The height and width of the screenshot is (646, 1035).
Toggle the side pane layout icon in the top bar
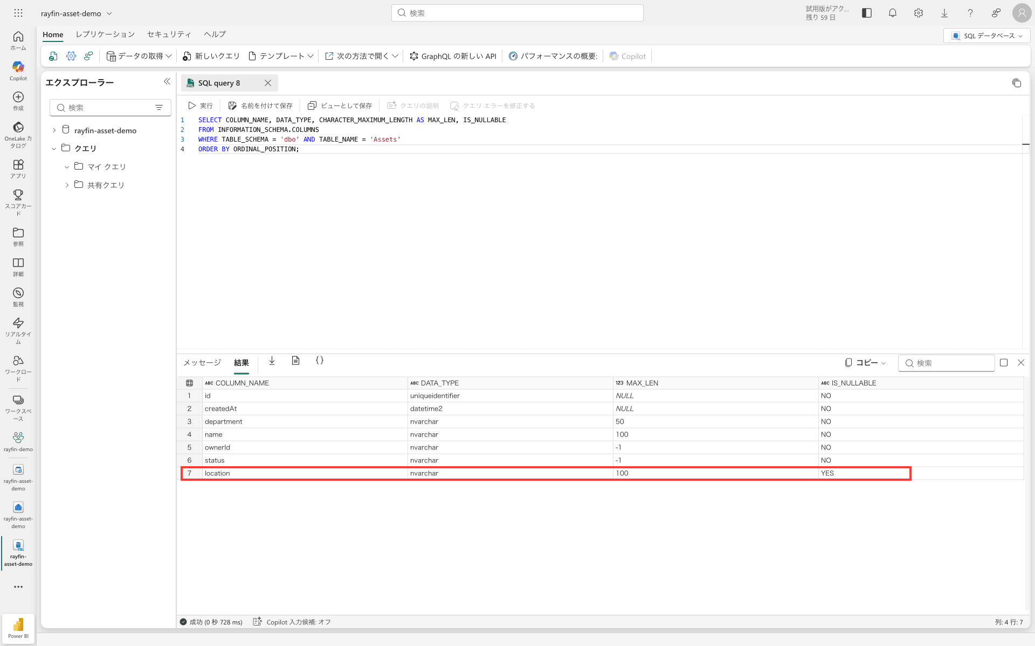867,13
